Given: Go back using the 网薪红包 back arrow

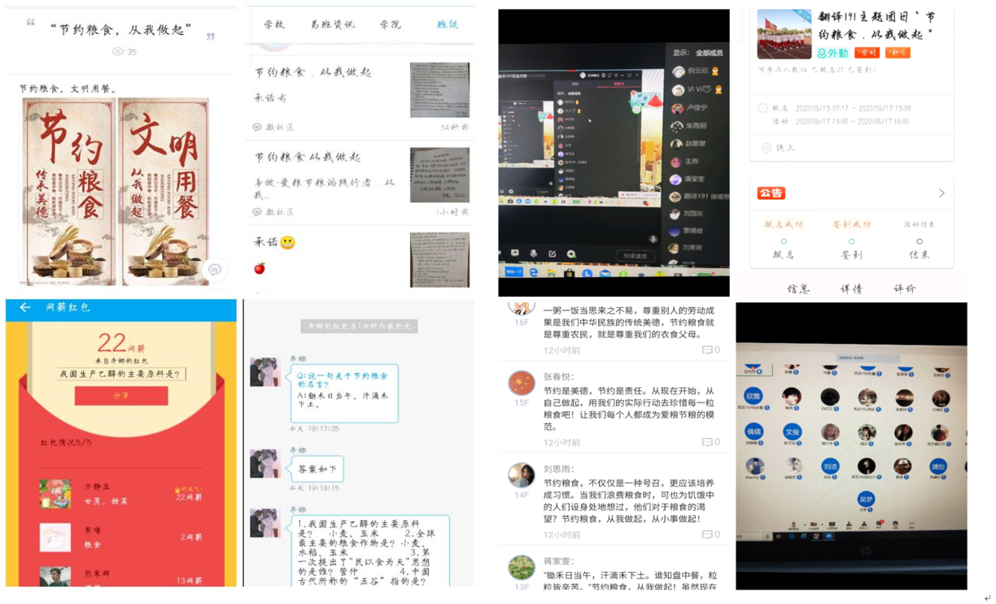Looking at the screenshot, I should coord(24,307).
